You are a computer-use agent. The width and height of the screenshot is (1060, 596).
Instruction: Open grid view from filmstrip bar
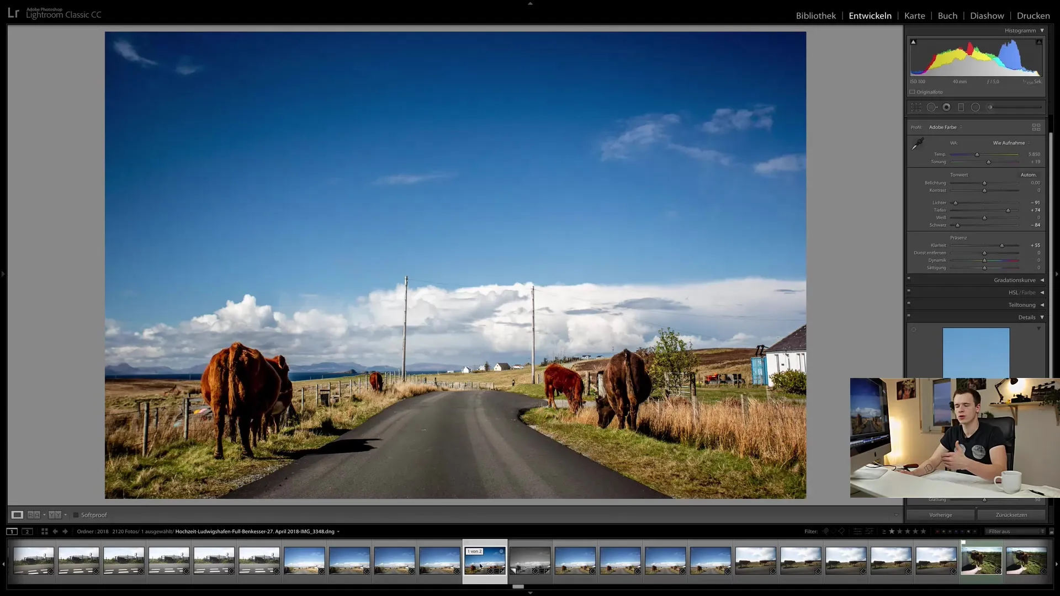point(45,531)
